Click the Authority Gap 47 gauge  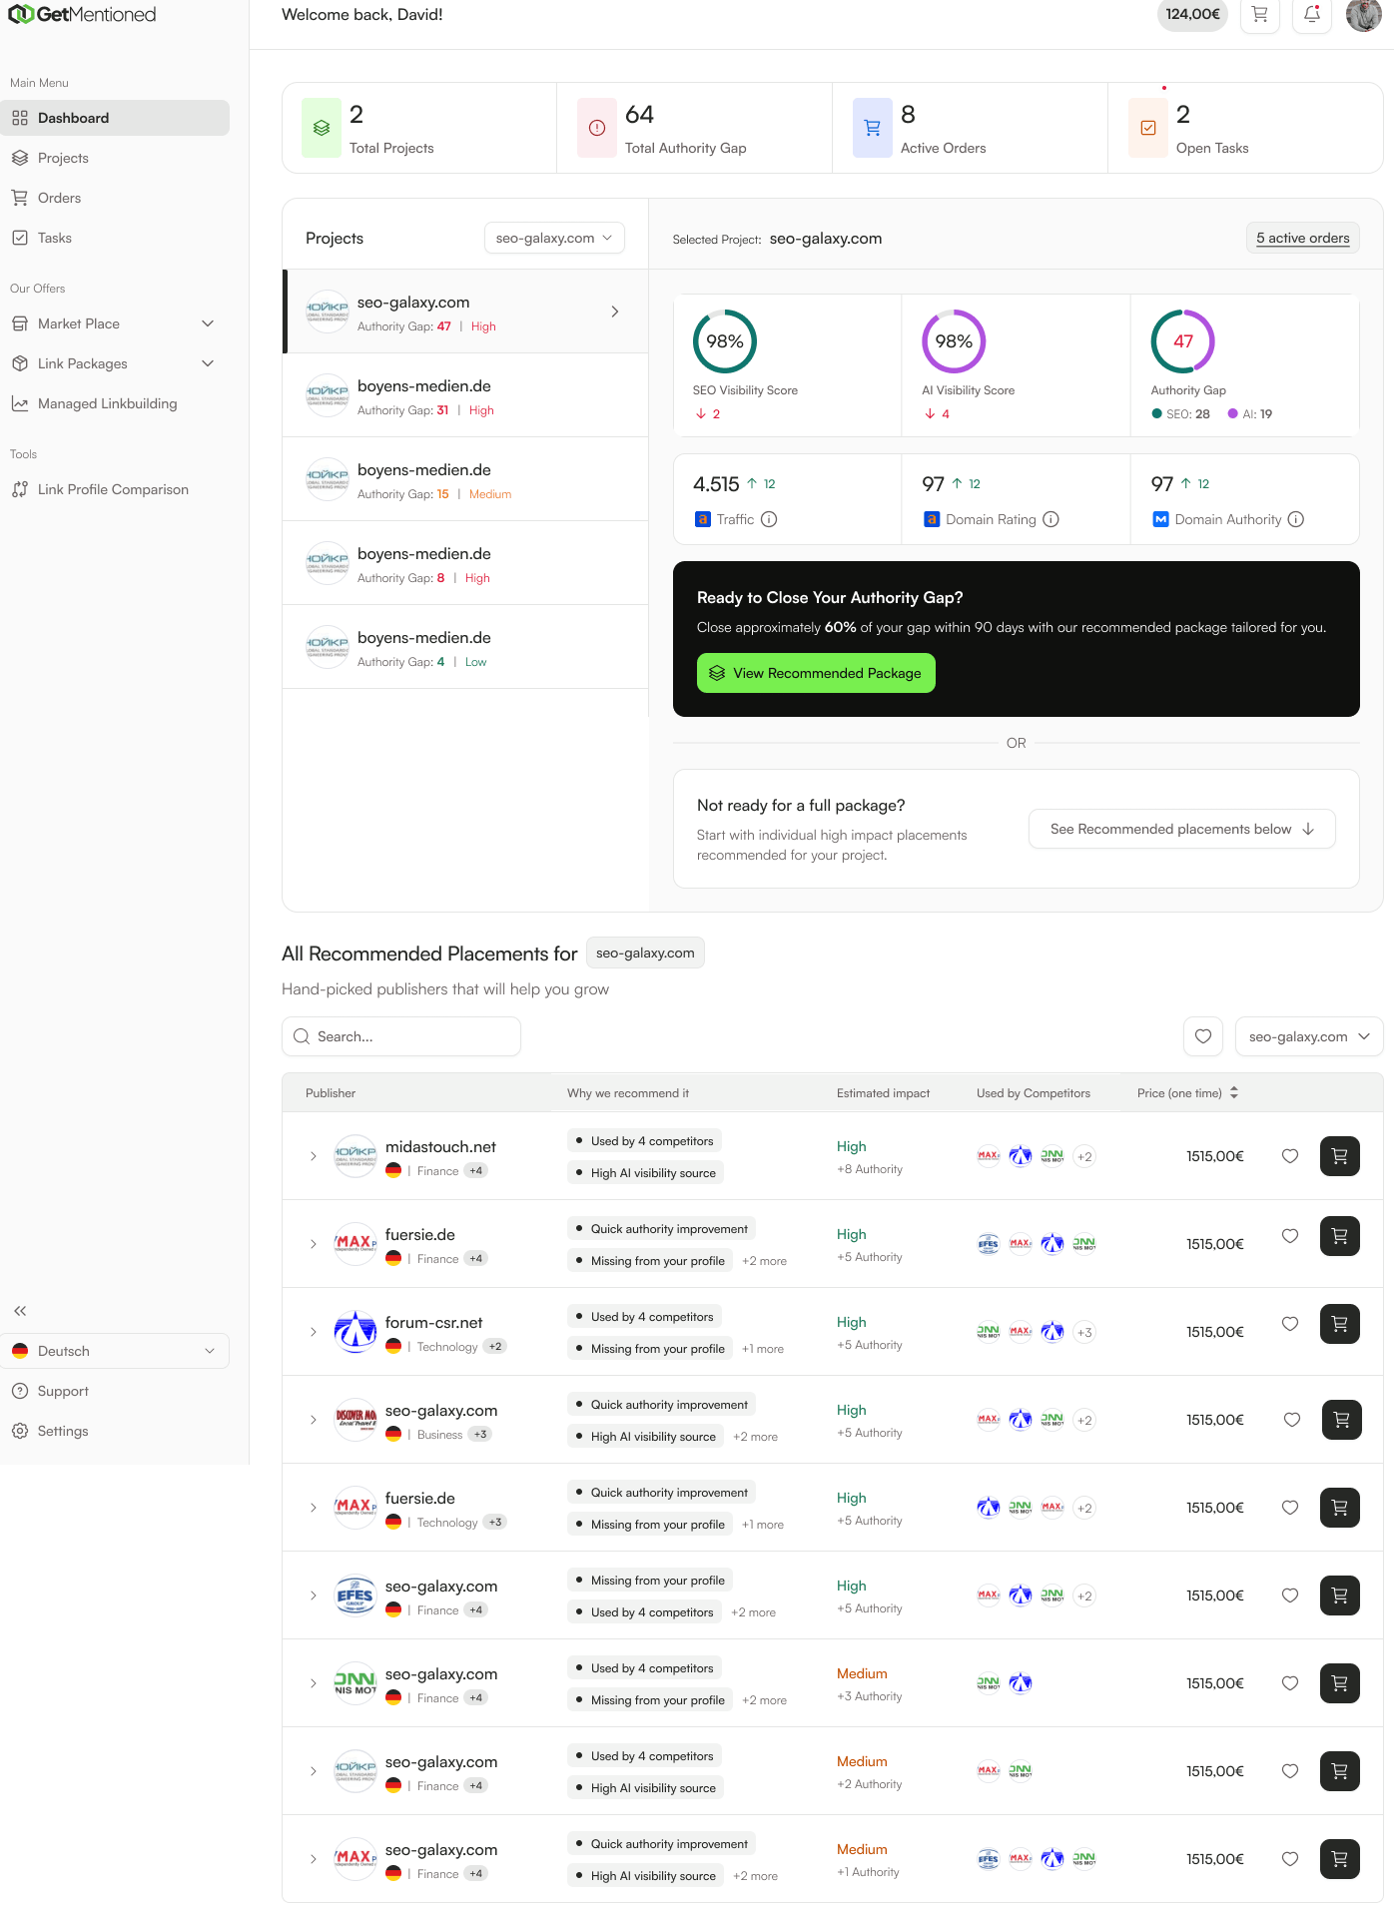tap(1183, 341)
